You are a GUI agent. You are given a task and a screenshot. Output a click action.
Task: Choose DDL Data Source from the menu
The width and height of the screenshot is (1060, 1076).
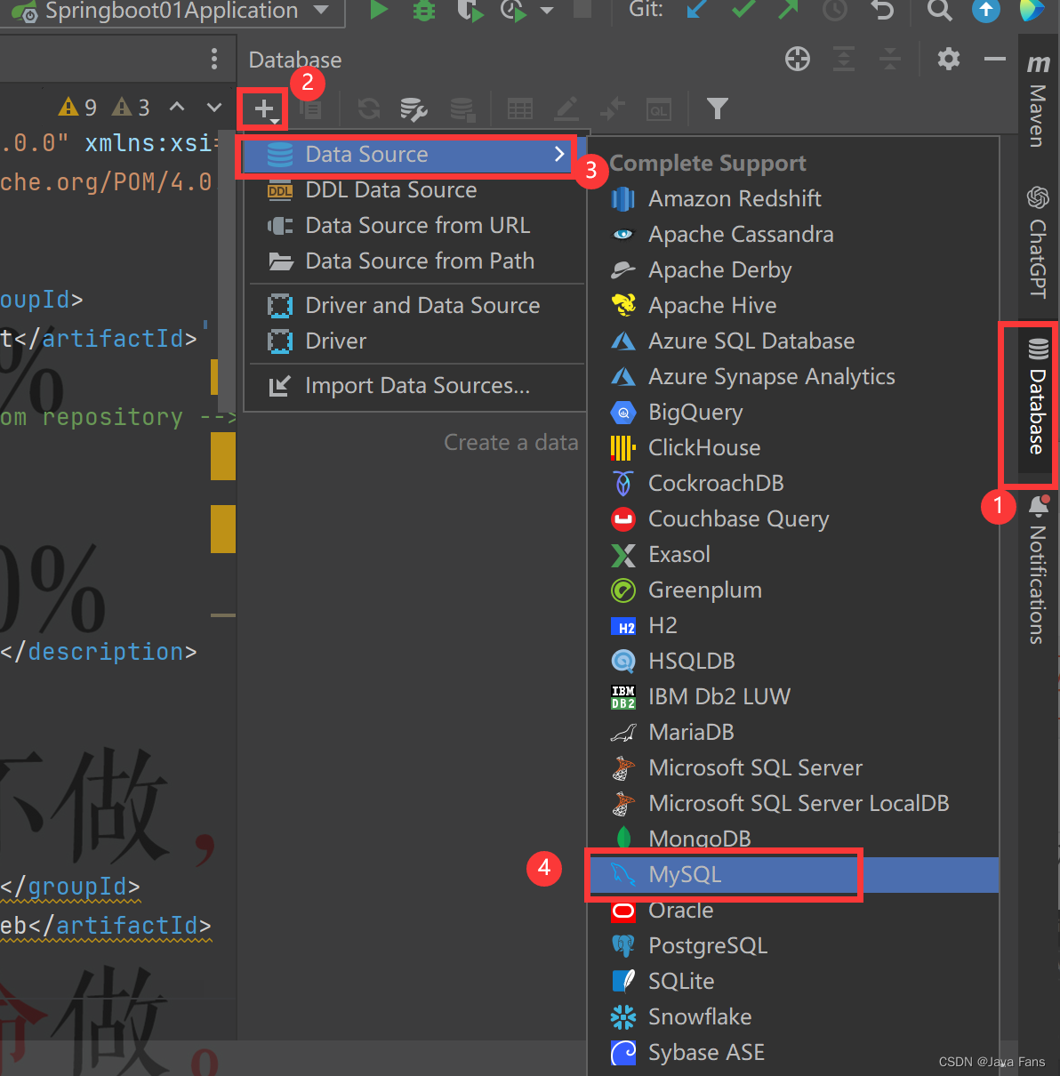(x=414, y=190)
